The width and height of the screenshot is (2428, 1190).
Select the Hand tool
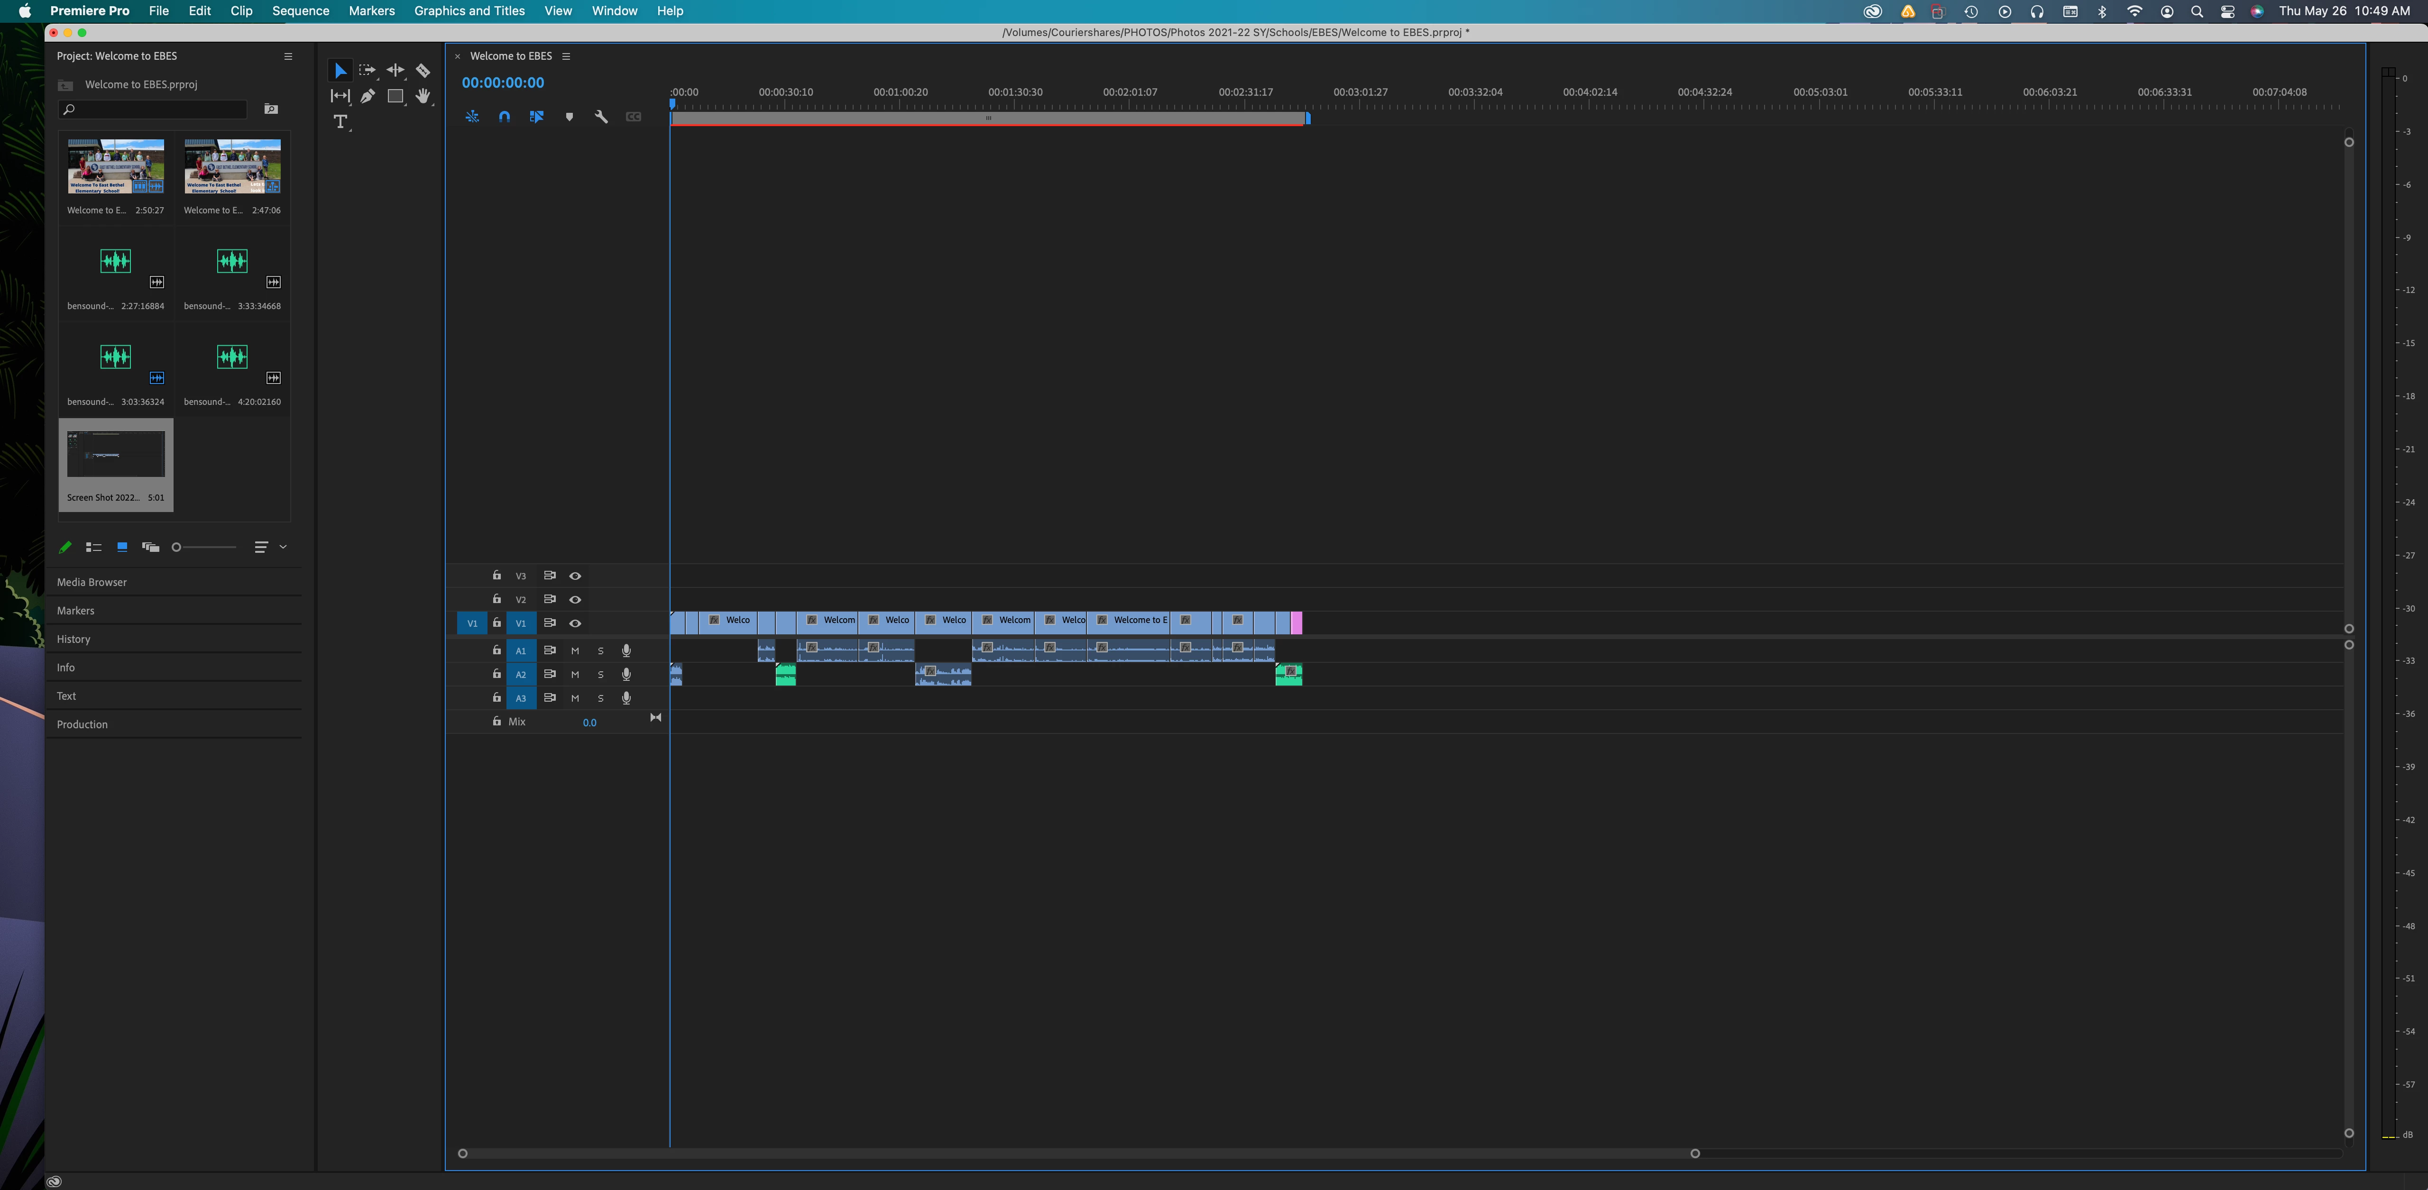pyautogui.click(x=423, y=96)
